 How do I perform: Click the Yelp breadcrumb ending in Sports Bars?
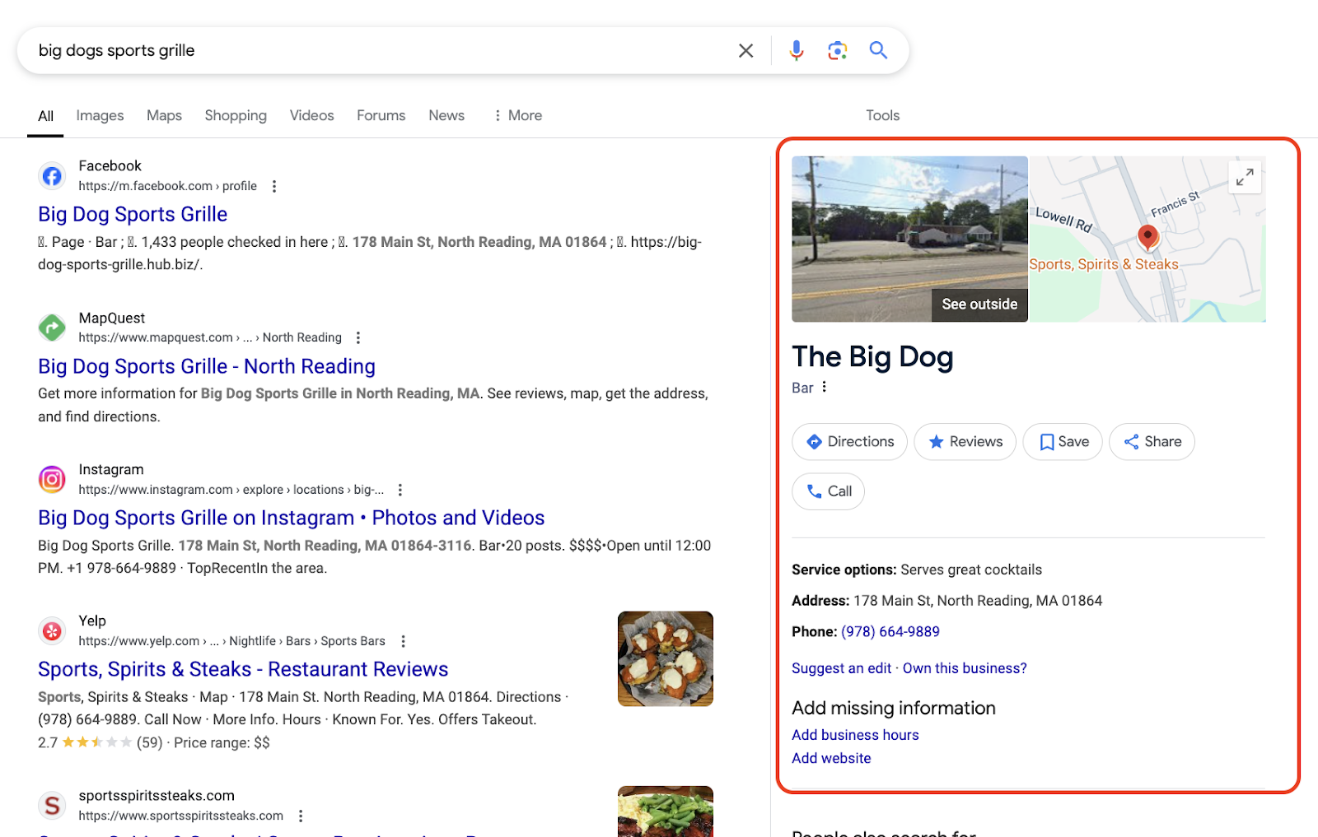tap(231, 642)
